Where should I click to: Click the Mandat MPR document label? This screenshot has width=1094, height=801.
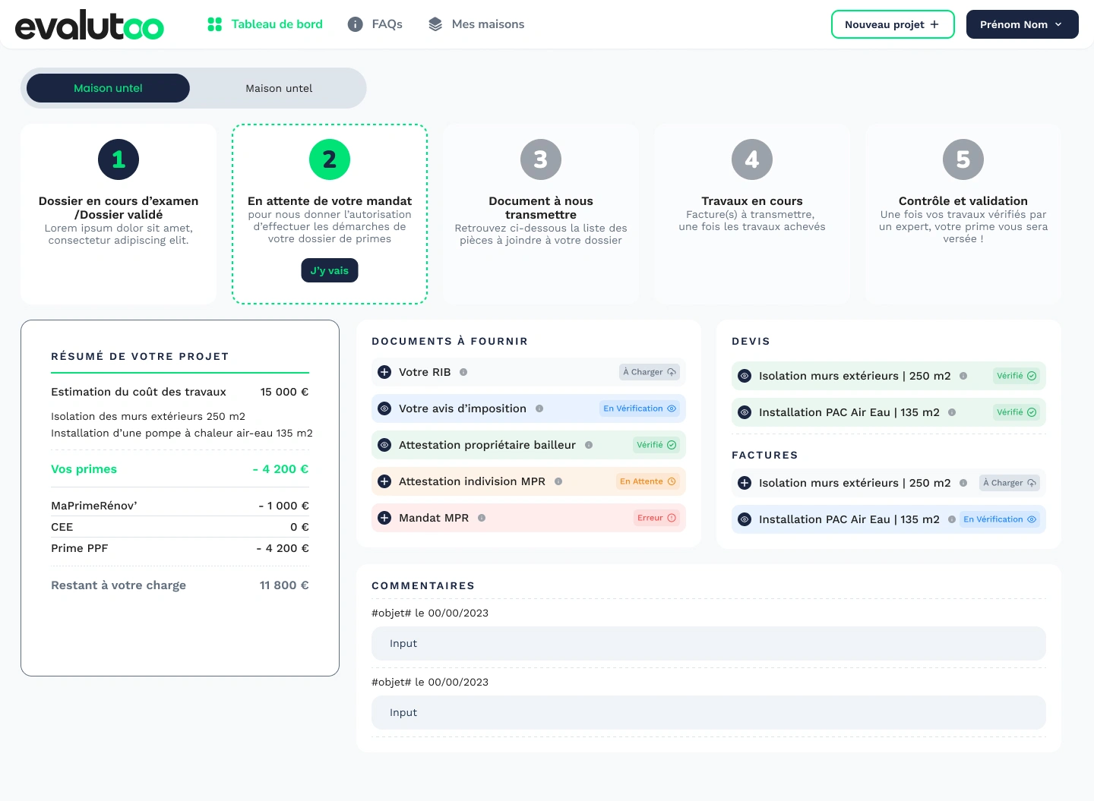434,518
